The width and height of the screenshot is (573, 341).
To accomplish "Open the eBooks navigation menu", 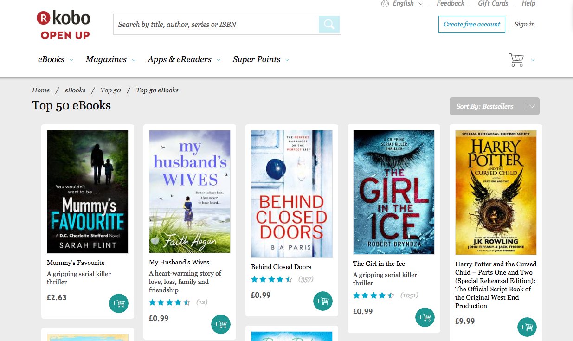I will [51, 59].
